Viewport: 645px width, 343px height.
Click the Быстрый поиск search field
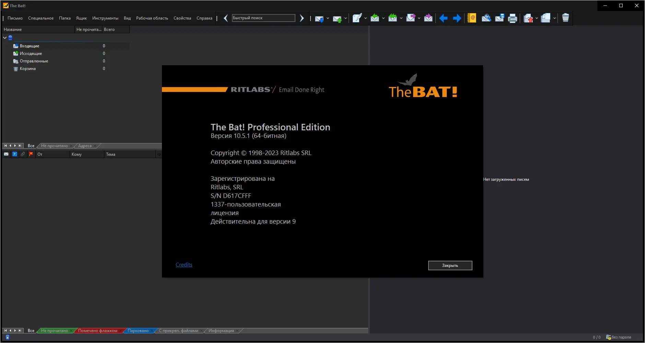263,18
